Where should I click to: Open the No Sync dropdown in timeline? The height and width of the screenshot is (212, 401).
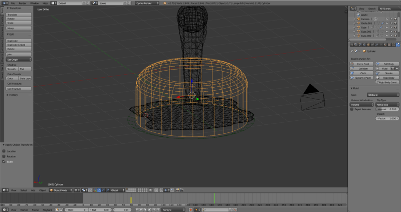click(x=173, y=209)
